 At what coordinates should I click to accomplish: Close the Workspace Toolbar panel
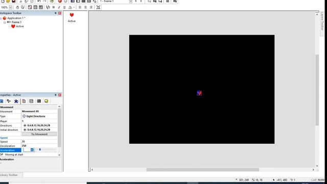tap(60, 13)
